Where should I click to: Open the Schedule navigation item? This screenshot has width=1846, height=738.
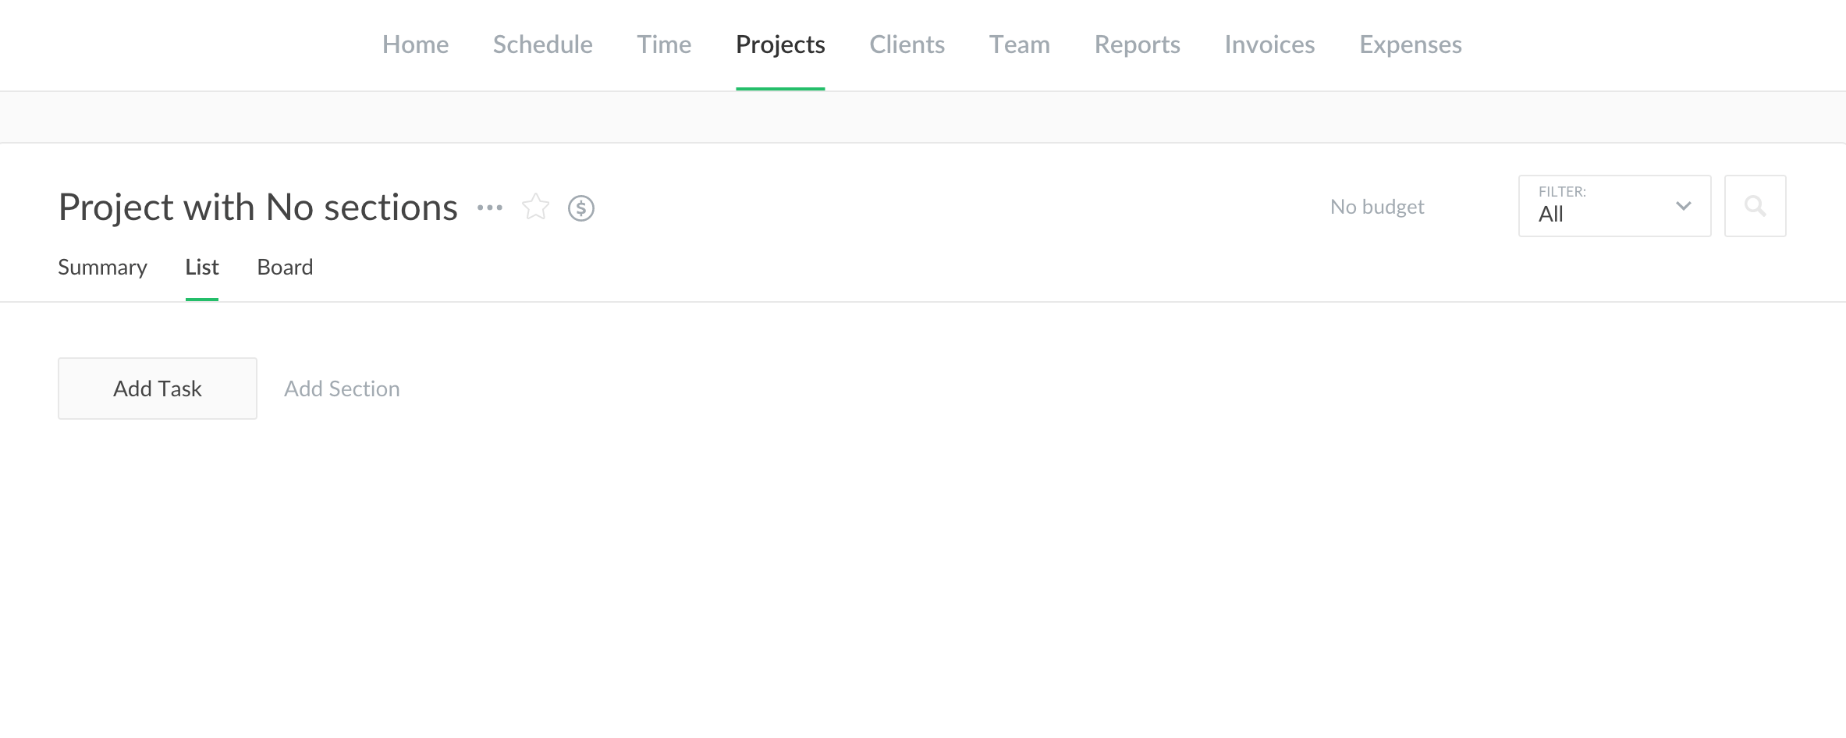(542, 44)
